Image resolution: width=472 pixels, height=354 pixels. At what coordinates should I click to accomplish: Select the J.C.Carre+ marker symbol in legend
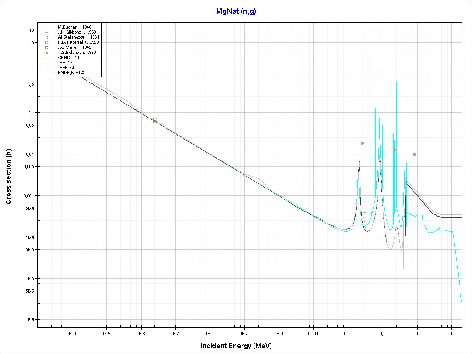coord(47,47)
